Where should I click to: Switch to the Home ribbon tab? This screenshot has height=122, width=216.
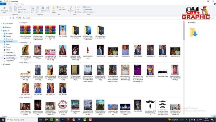point(9,4)
